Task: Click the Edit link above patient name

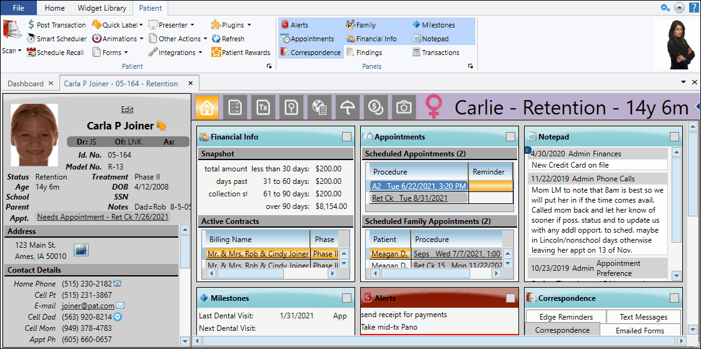Action: click(127, 109)
